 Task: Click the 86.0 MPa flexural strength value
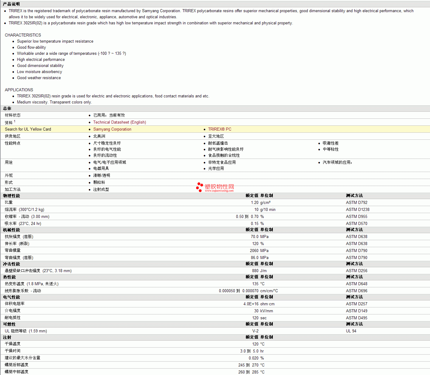[x=260, y=258]
